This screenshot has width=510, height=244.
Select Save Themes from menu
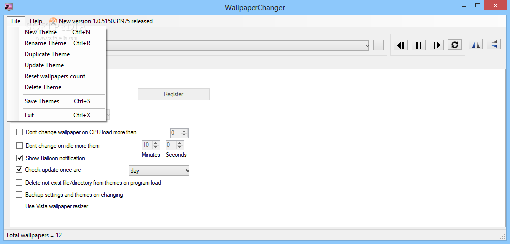pyautogui.click(x=57, y=101)
